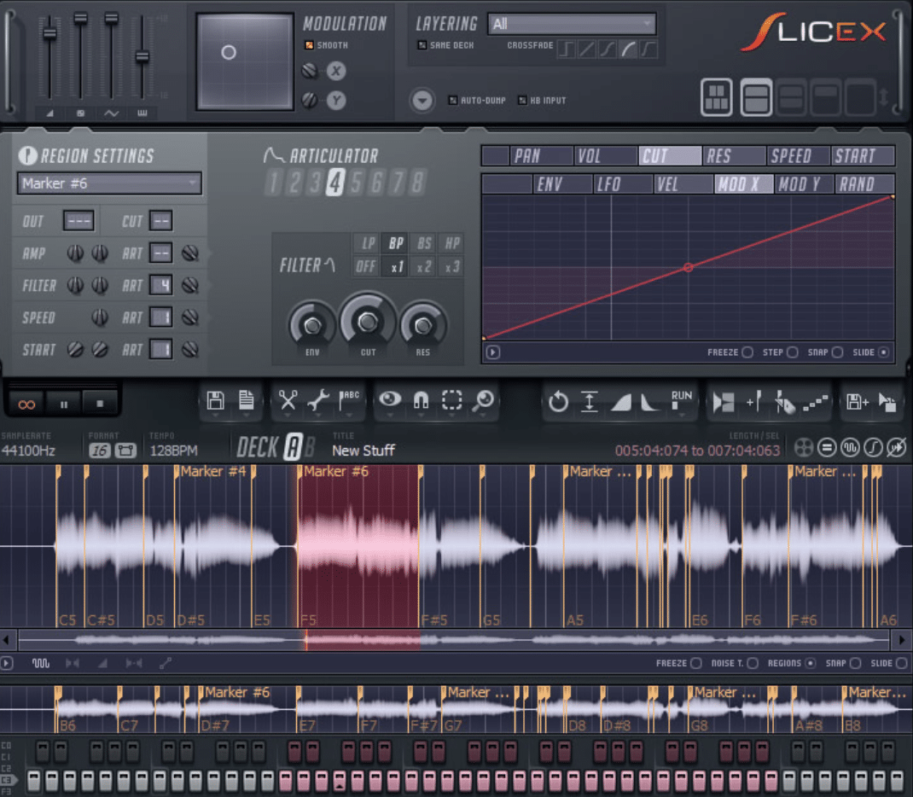Viewport: 913px width, 797px height.
Task: Click the fade-out curve icon
Action: click(649, 402)
